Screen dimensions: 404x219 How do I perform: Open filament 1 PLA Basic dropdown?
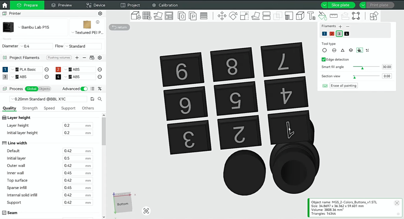26,69
